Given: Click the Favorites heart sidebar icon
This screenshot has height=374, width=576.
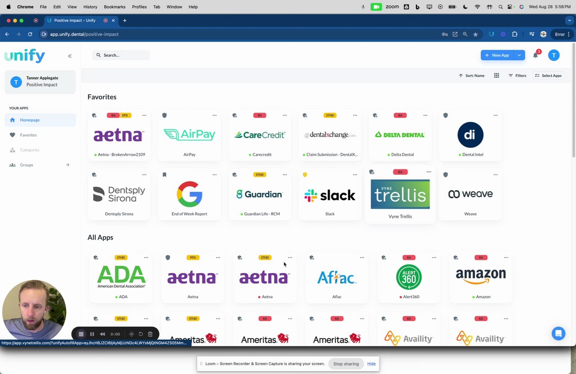Looking at the screenshot, I should 12,135.
